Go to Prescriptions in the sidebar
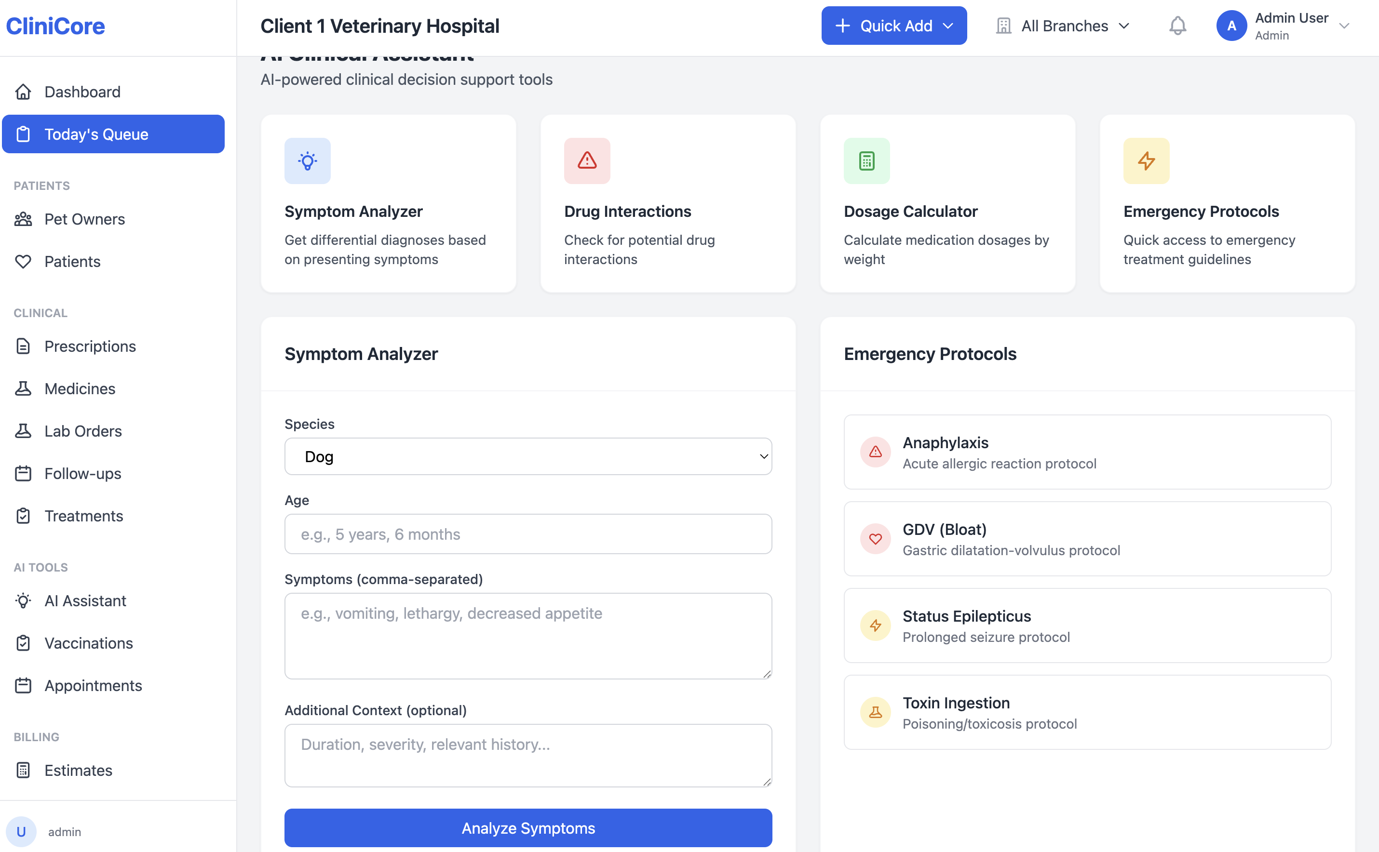This screenshot has height=852, width=1379. 90,346
